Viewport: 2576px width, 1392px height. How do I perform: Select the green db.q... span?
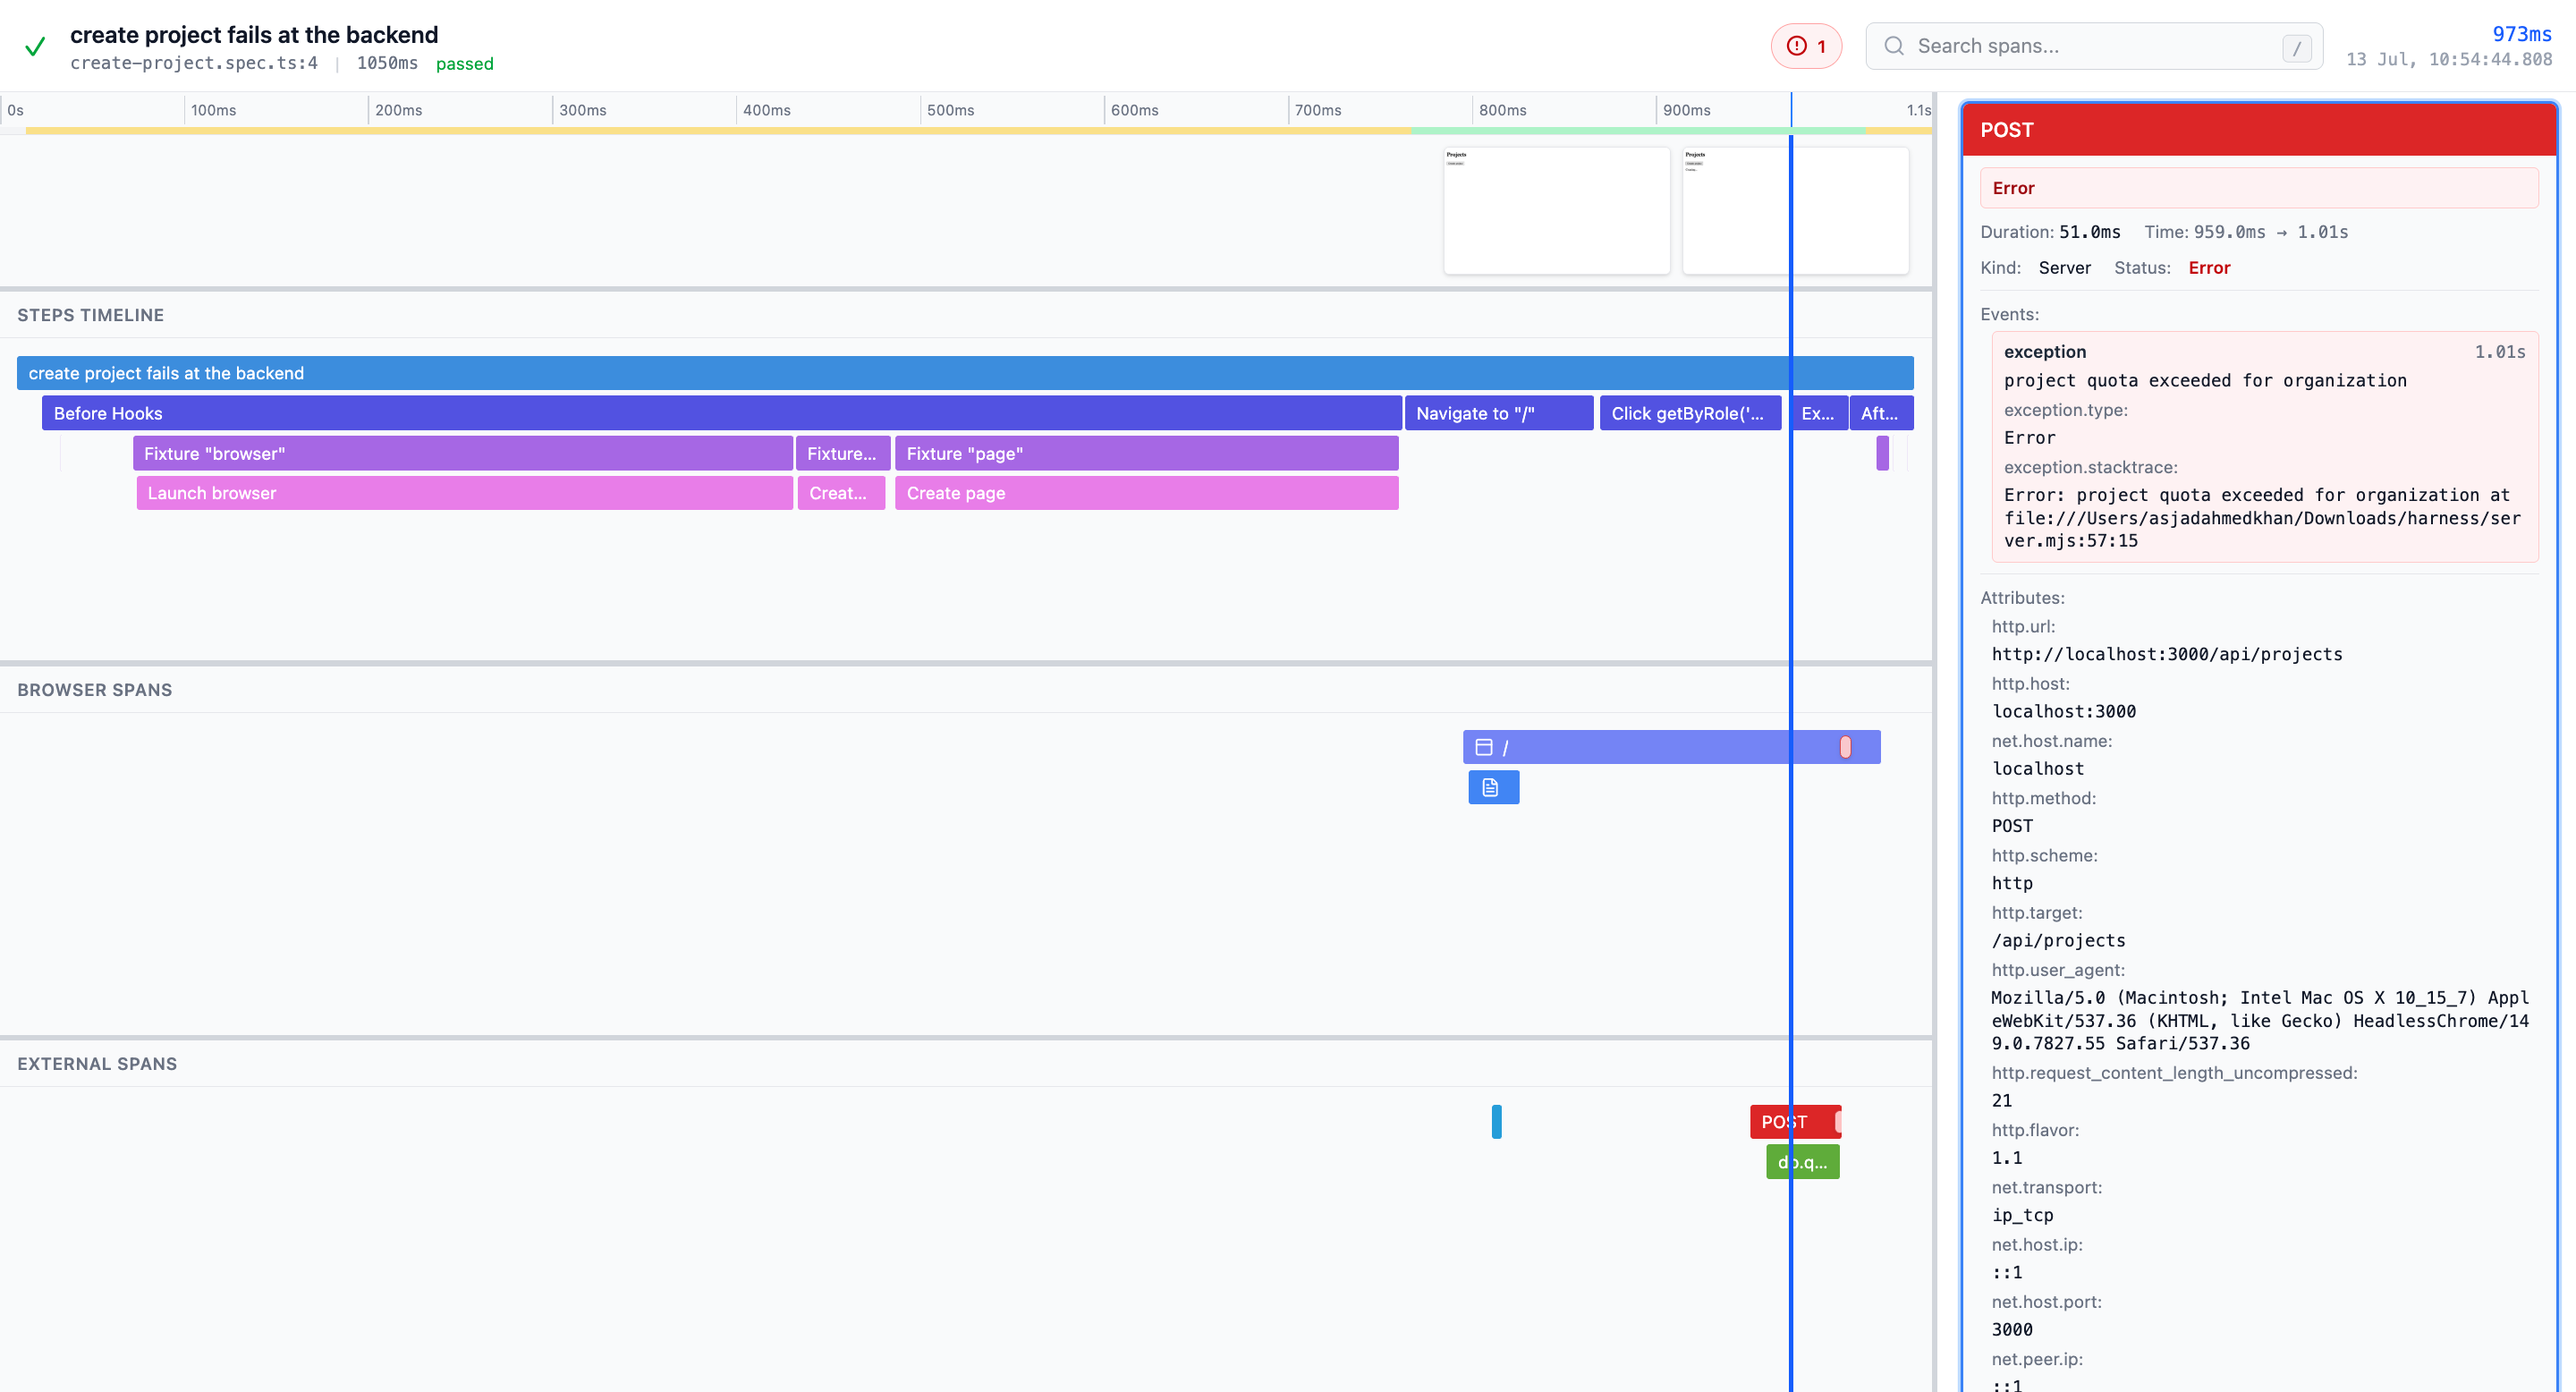pos(1802,1161)
